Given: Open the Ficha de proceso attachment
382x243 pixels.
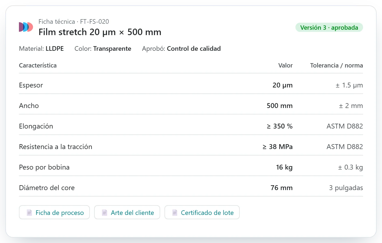Looking at the screenshot, I should click(54, 212).
